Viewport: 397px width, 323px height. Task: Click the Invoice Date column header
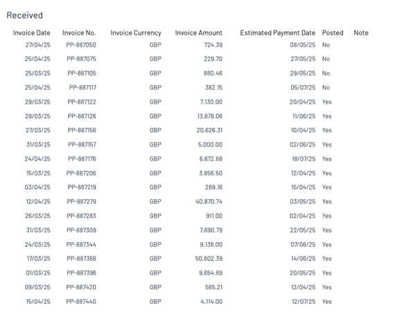pyautogui.click(x=32, y=33)
